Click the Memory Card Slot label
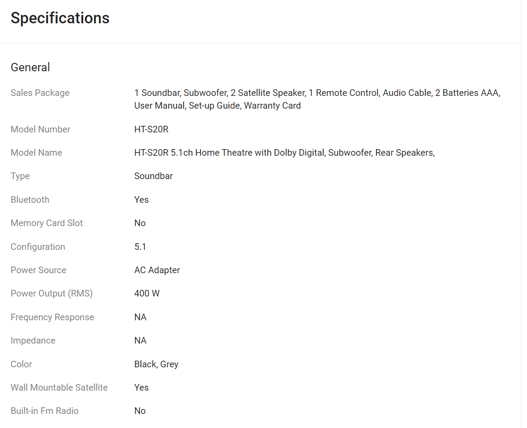Screen dimensions: 527x428 click(x=47, y=223)
